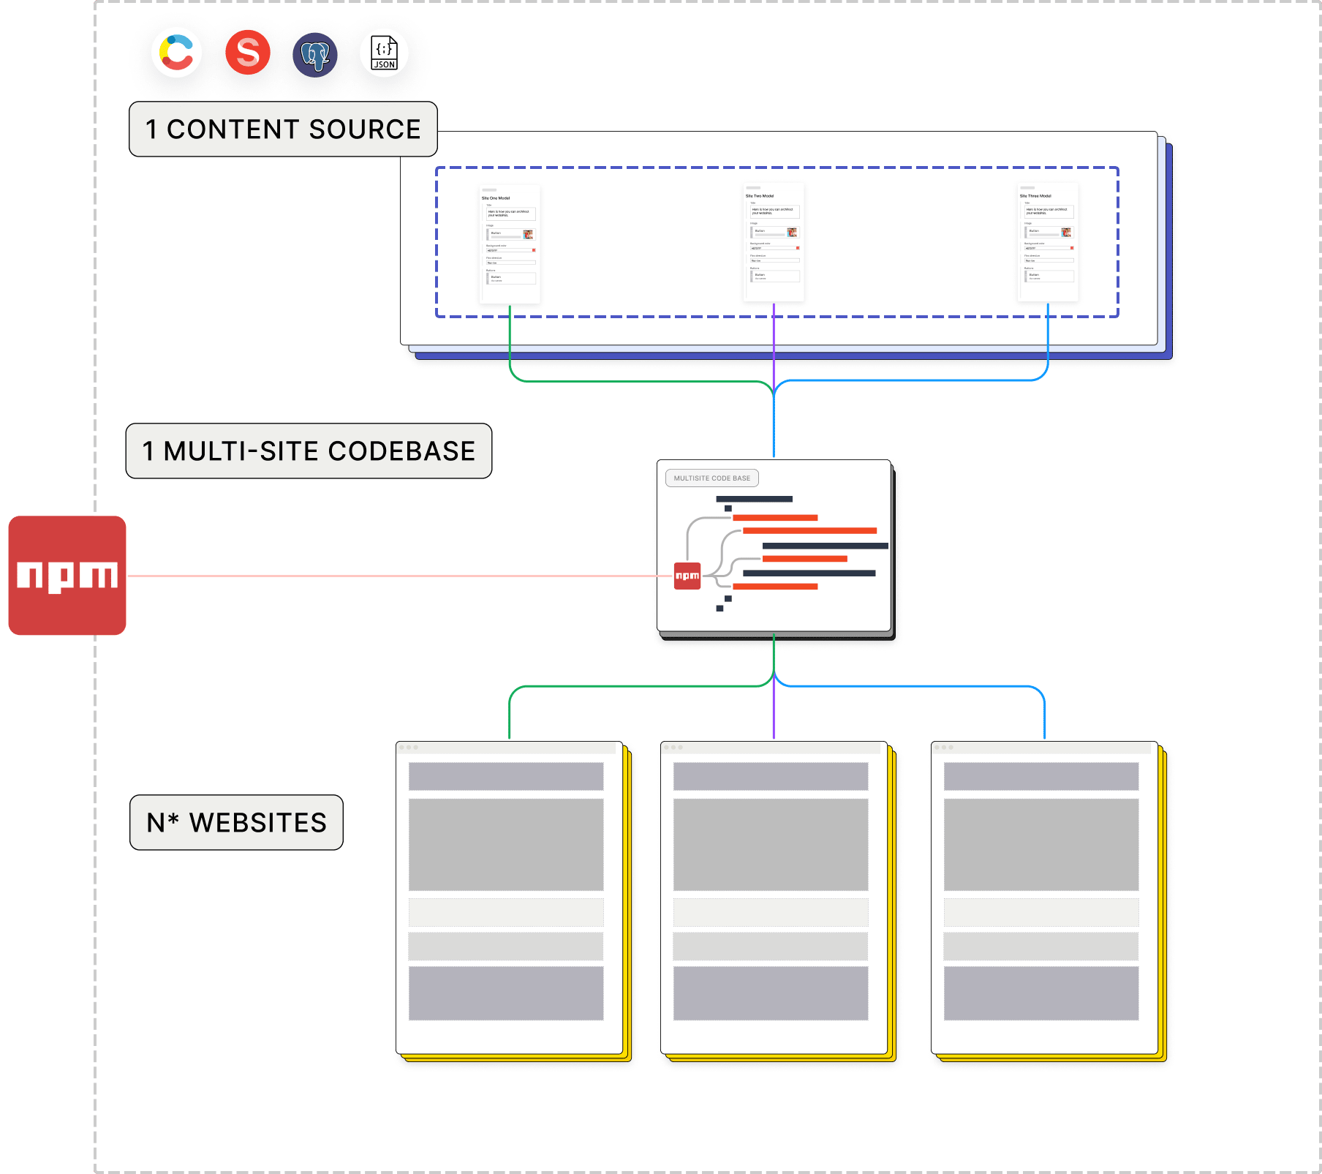Screen dimensions: 1322x1174
Task: Click the image thumbnail in Site One Model
Action: pos(528,235)
